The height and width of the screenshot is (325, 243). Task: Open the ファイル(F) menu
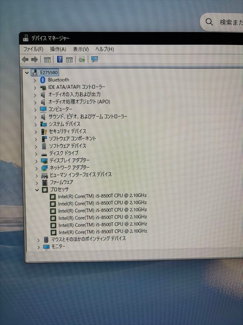click(x=33, y=49)
